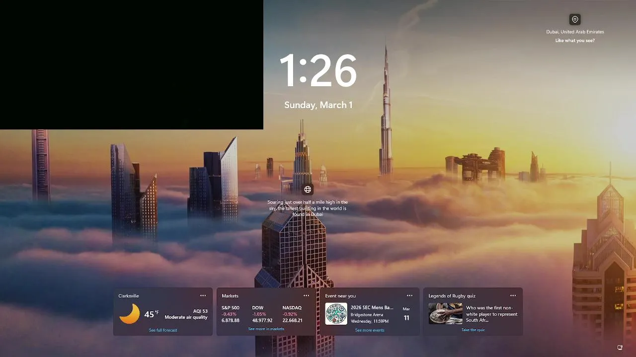Click the globe icon above the Dubai fact
The image size is (636, 357).
308,189
